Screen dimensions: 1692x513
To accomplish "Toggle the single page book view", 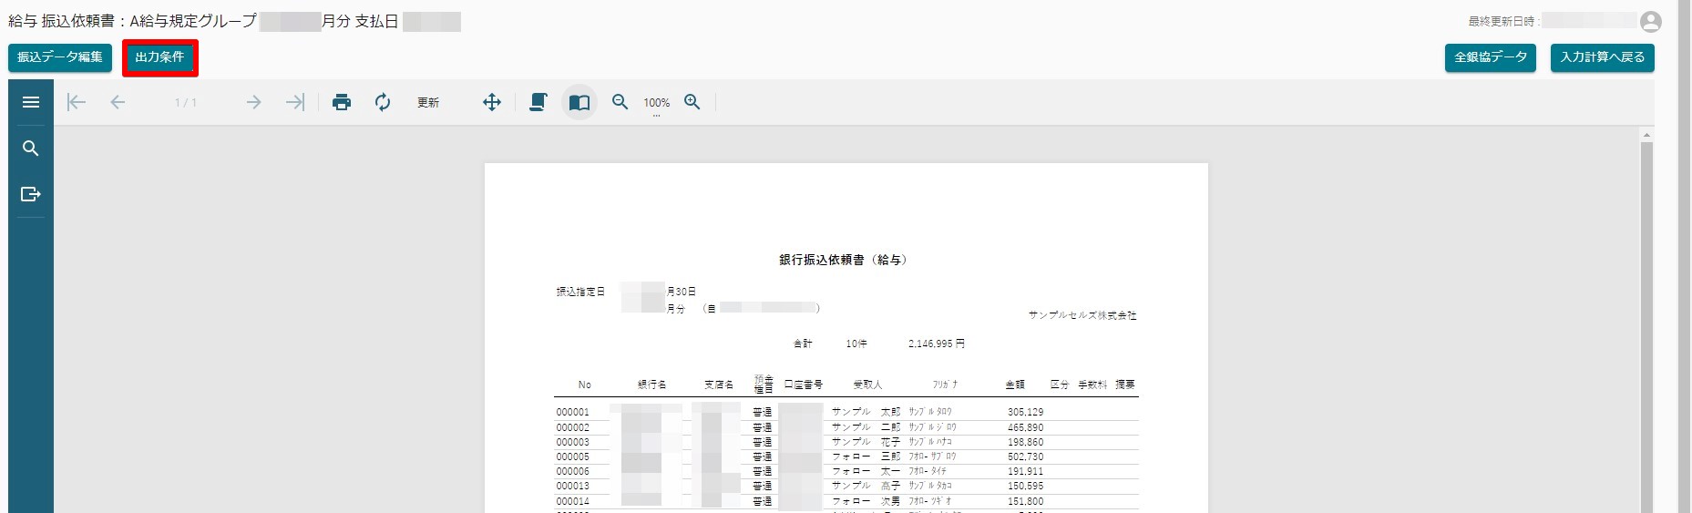I will 579,102.
